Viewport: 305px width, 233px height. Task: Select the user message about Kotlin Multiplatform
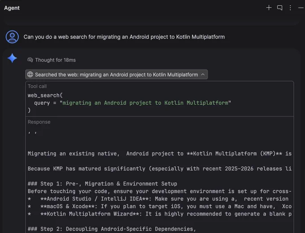coord(124,37)
